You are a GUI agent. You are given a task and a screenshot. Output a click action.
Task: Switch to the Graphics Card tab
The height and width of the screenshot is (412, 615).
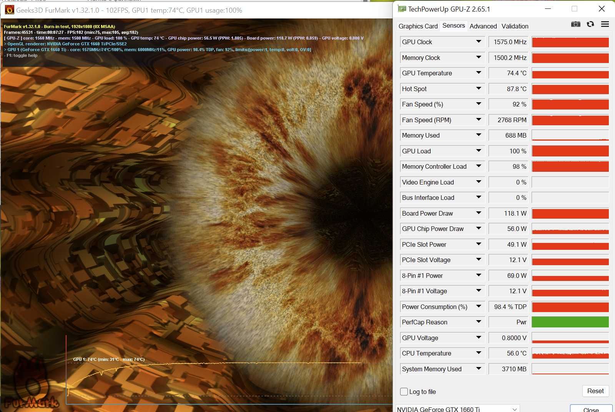pyautogui.click(x=418, y=26)
